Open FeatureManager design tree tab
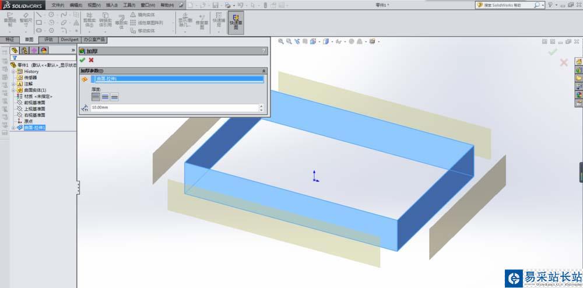This screenshot has width=583, height=288. coord(15,50)
